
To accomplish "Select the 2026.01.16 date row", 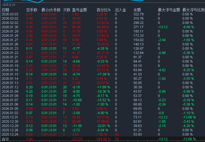I will (10, 70).
